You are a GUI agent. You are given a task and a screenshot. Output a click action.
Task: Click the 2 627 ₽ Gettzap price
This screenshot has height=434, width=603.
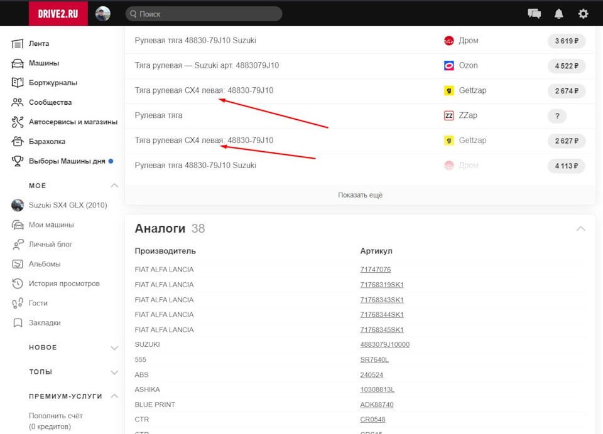[x=567, y=140]
